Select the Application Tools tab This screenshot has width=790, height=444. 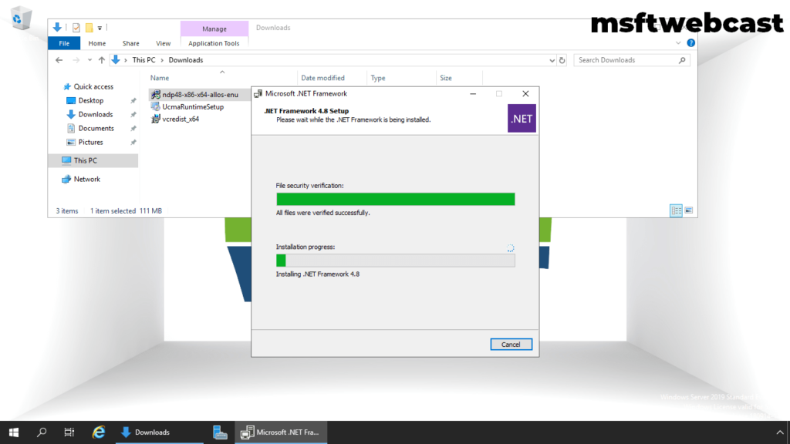[214, 43]
